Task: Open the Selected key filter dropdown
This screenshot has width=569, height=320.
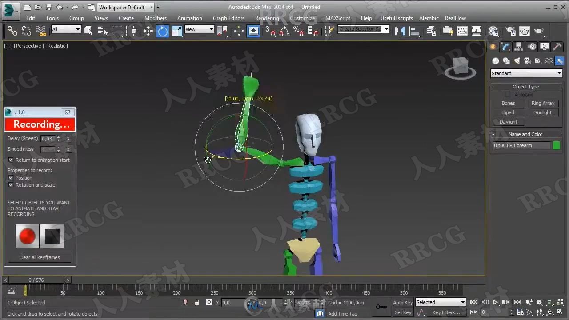Action: click(x=440, y=302)
